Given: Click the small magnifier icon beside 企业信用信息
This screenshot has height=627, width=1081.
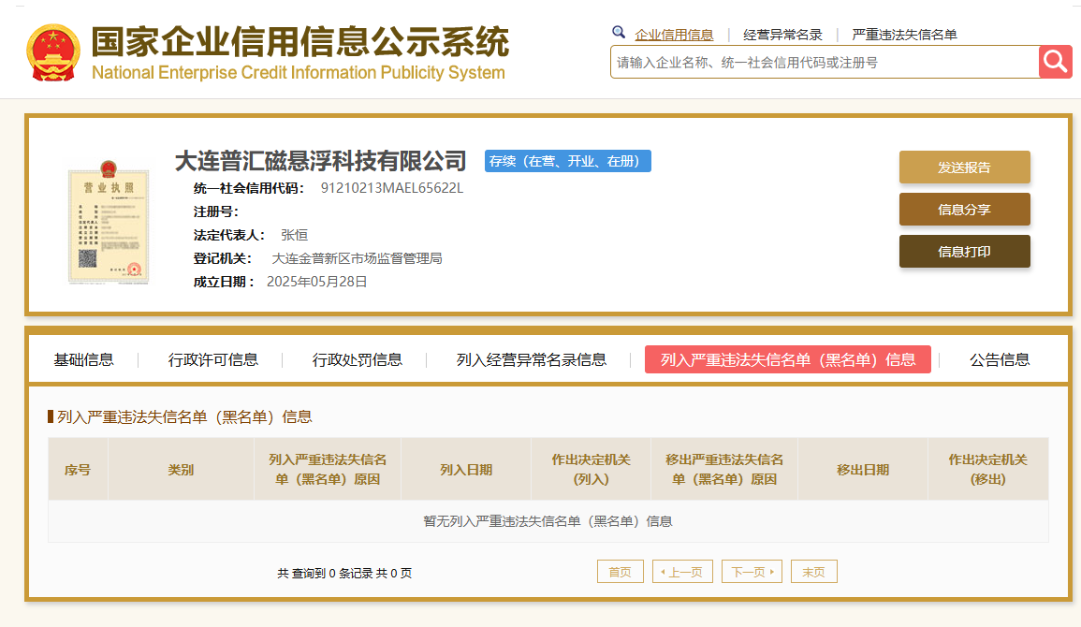Looking at the screenshot, I should tap(619, 33).
